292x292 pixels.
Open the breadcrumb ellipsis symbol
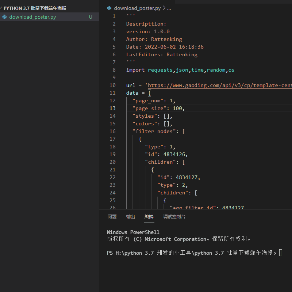[169, 8]
